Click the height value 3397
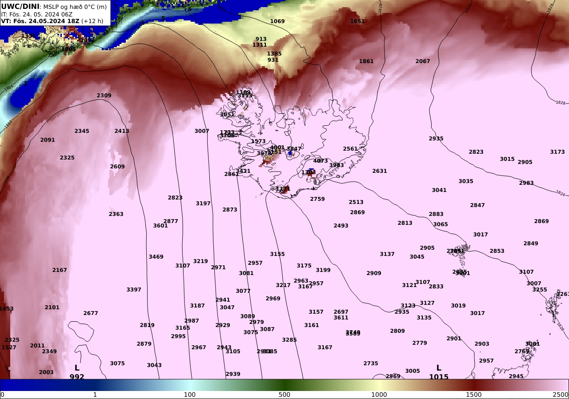 coord(134,290)
